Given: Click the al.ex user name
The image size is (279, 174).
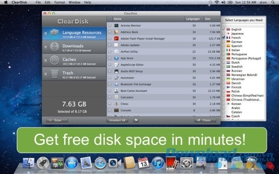Looking at the screenshot, I should [x=263, y=2].
